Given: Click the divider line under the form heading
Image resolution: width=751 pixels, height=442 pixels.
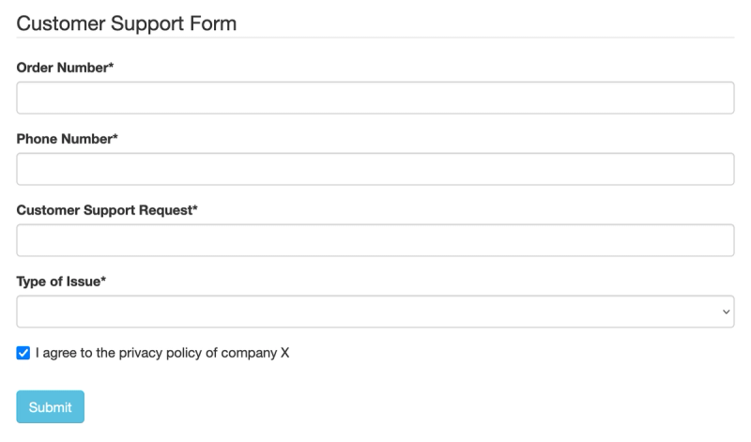Looking at the screenshot, I should 375,38.
